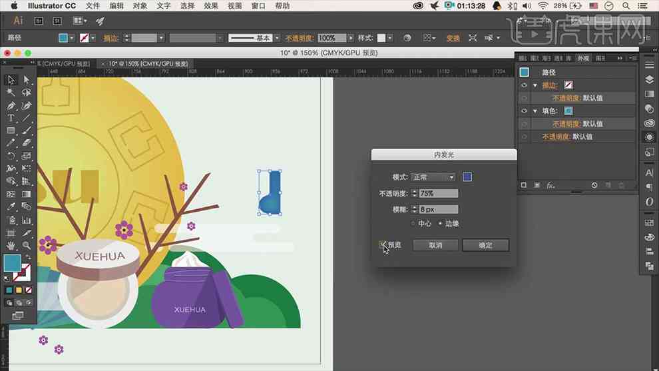
Task: Select the Hand tool
Action: [x=11, y=245]
